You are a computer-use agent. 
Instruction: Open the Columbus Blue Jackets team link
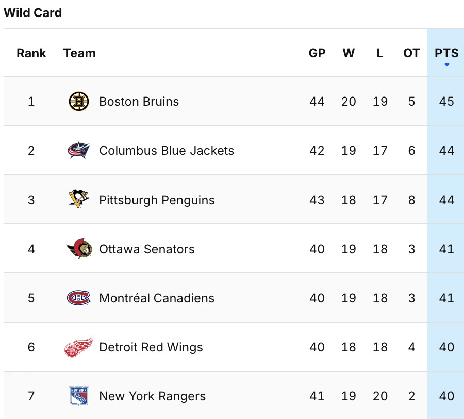[x=167, y=151]
